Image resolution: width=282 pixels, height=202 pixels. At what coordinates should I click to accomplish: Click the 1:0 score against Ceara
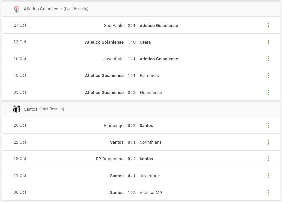pyautogui.click(x=131, y=42)
